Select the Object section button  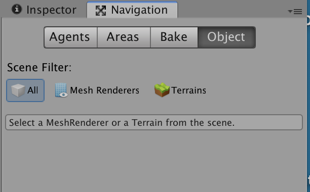pyautogui.click(x=226, y=37)
